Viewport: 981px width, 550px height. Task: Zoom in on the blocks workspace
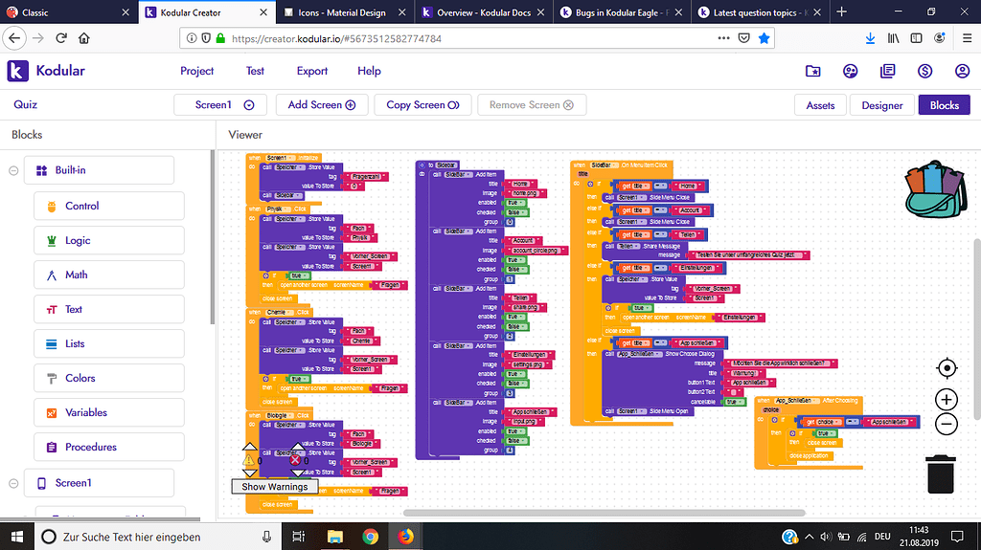click(946, 400)
